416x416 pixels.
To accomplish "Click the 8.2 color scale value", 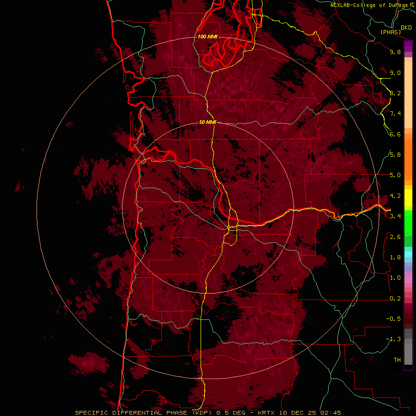I will pyautogui.click(x=395, y=93).
